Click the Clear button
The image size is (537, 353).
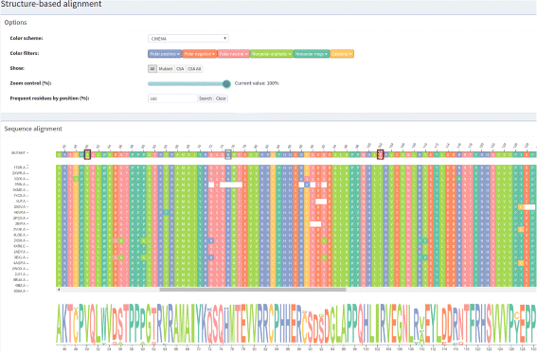pyautogui.click(x=221, y=98)
